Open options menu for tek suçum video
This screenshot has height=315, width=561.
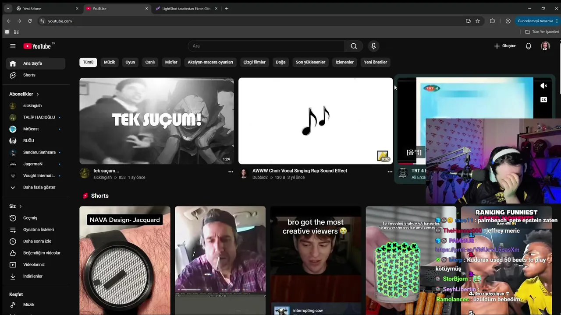pyautogui.click(x=231, y=172)
